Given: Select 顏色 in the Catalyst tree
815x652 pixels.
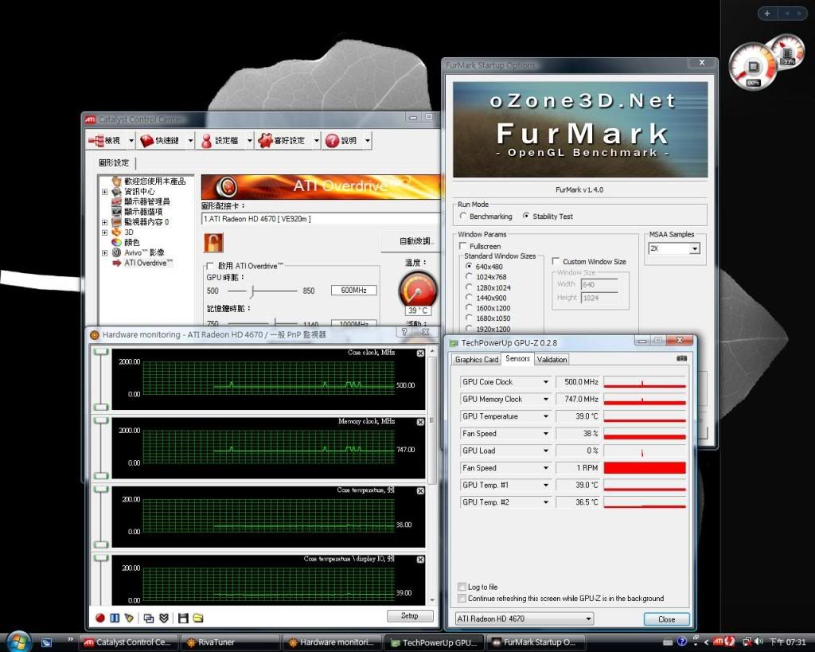Looking at the screenshot, I should click(x=132, y=242).
